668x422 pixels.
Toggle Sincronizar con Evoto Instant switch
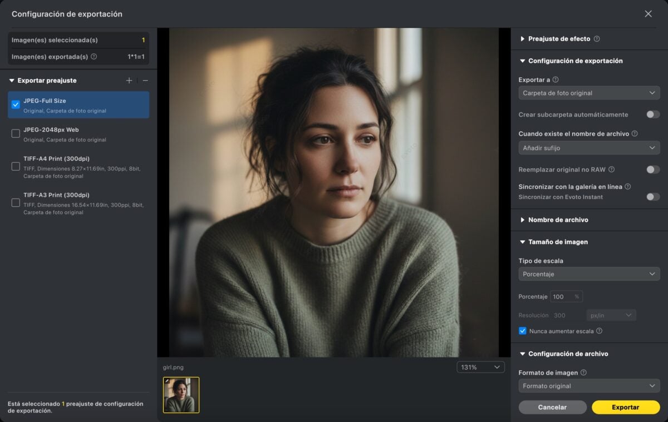coord(652,197)
